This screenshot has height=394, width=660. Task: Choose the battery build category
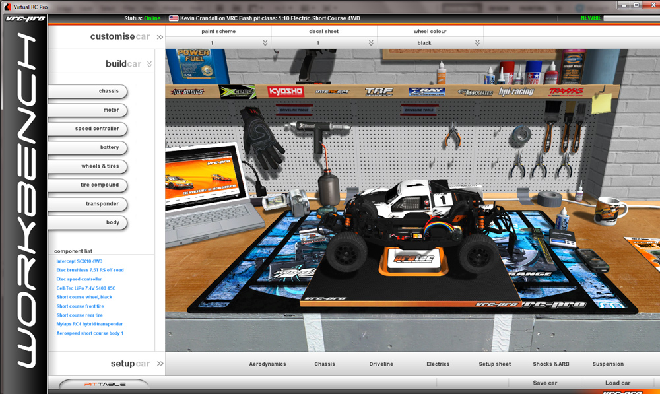pyautogui.click(x=88, y=148)
